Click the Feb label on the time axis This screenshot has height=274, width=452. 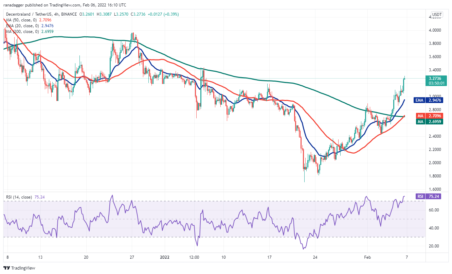367,258
